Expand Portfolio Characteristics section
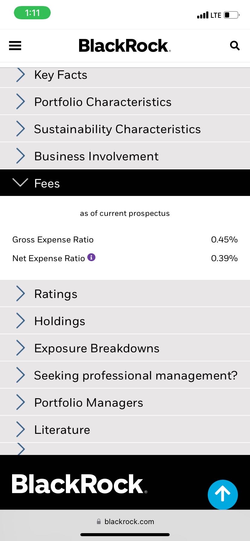This screenshot has width=250, height=541. click(x=125, y=102)
